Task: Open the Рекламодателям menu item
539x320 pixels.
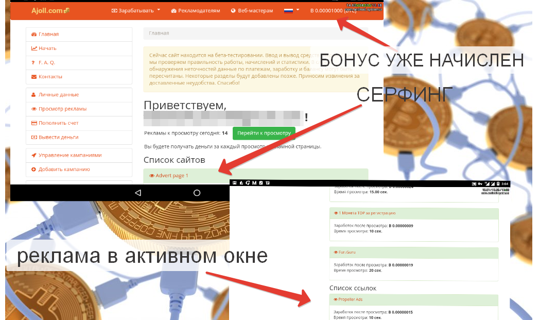Action: point(195,11)
